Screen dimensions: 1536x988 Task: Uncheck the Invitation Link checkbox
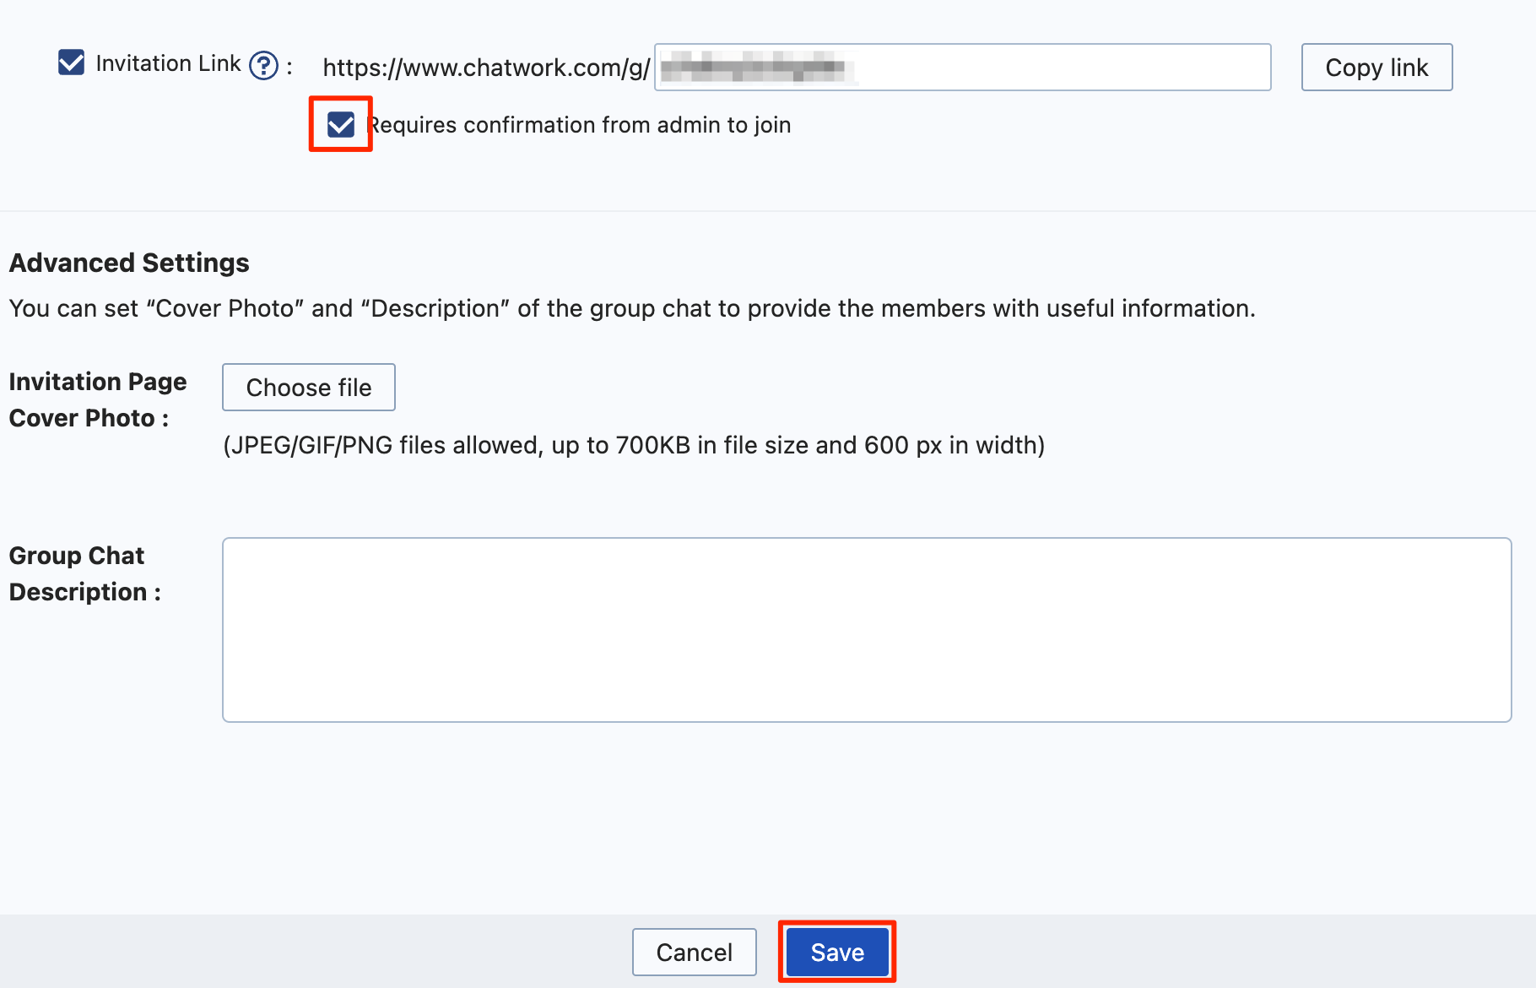tap(71, 62)
